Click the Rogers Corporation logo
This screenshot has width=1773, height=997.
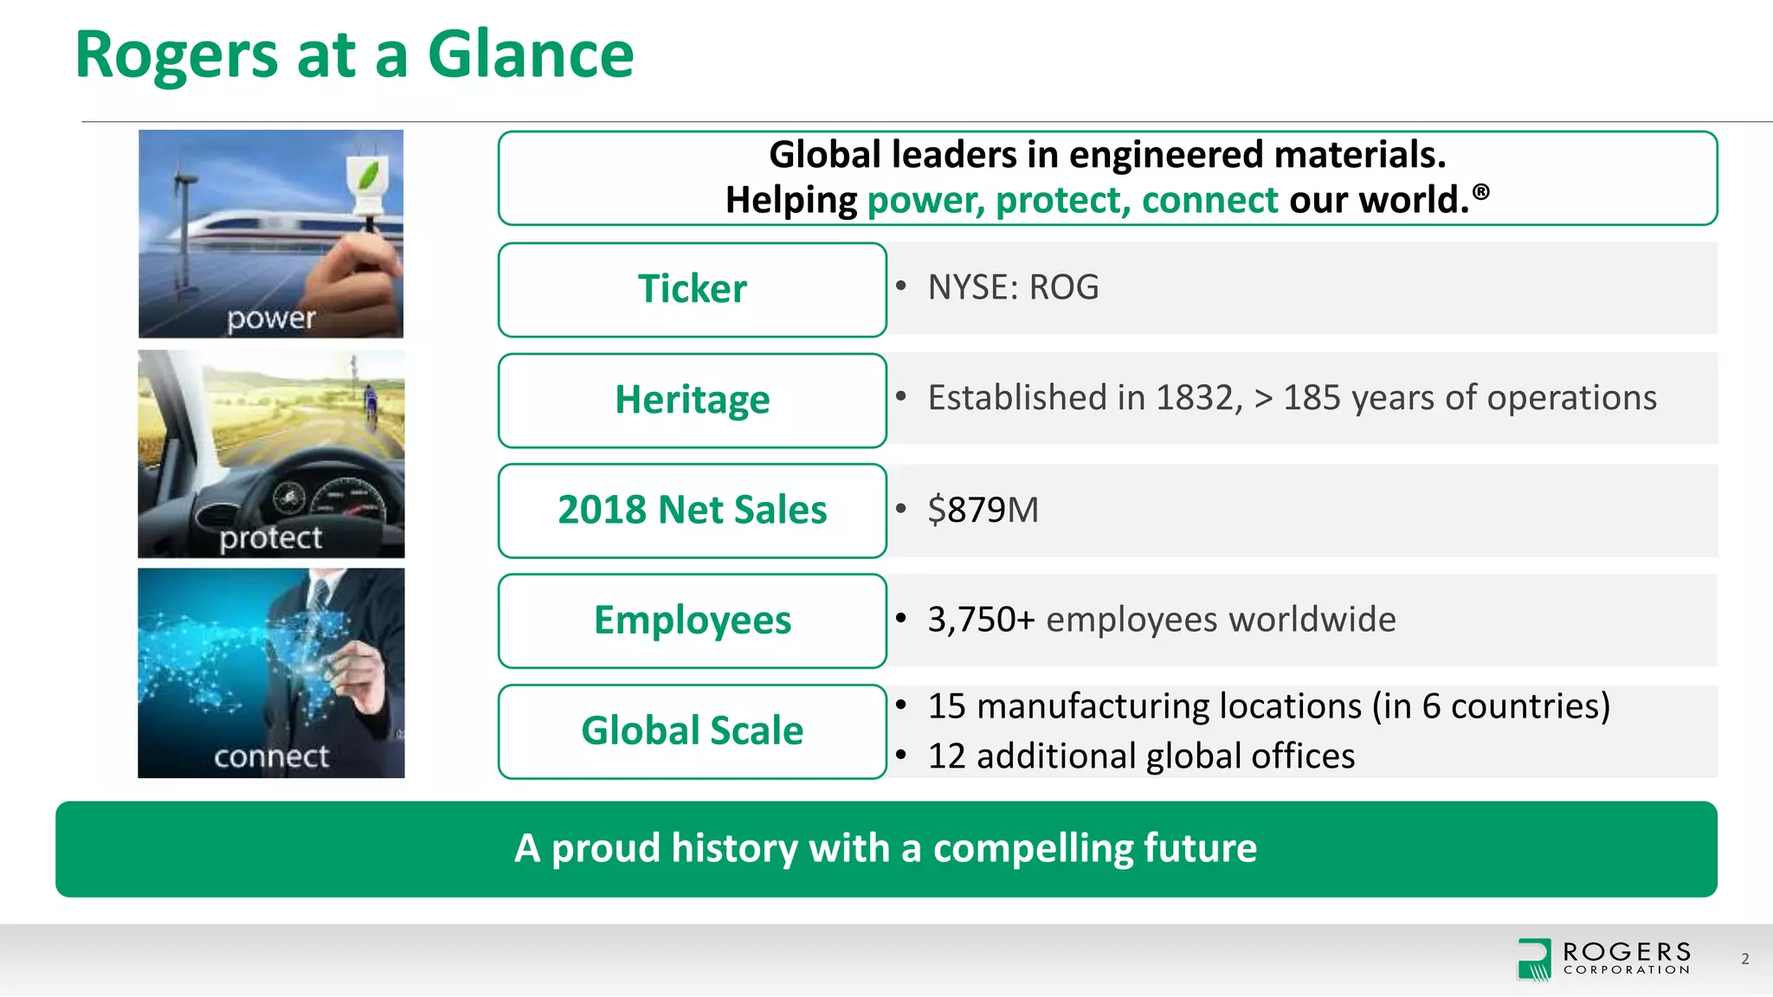[1604, 960]
